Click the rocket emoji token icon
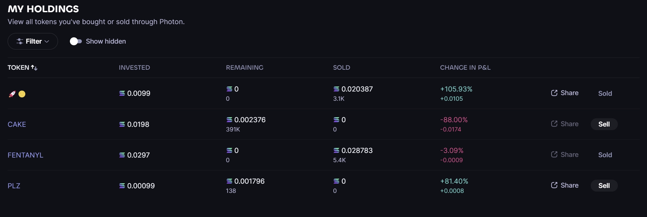The height and width of the screenshot is (217, 647). (12, 94)
